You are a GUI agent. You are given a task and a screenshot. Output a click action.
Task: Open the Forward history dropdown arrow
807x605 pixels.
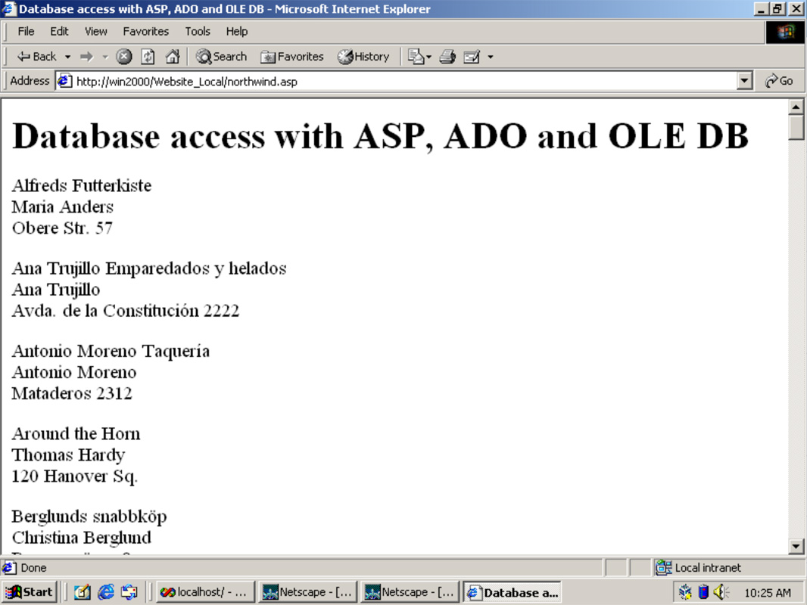pyautogui.click(x=105, y=57)
